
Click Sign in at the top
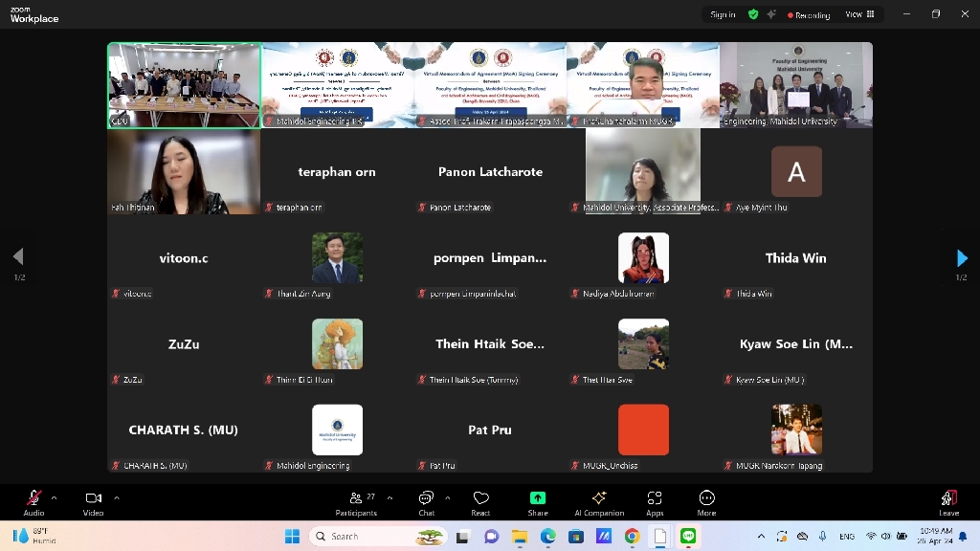[723, 14]
